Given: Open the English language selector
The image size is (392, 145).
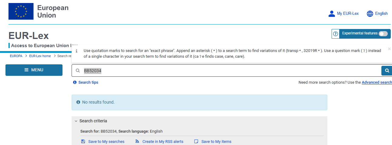Looking at the screenshot, I should [381, 14].
